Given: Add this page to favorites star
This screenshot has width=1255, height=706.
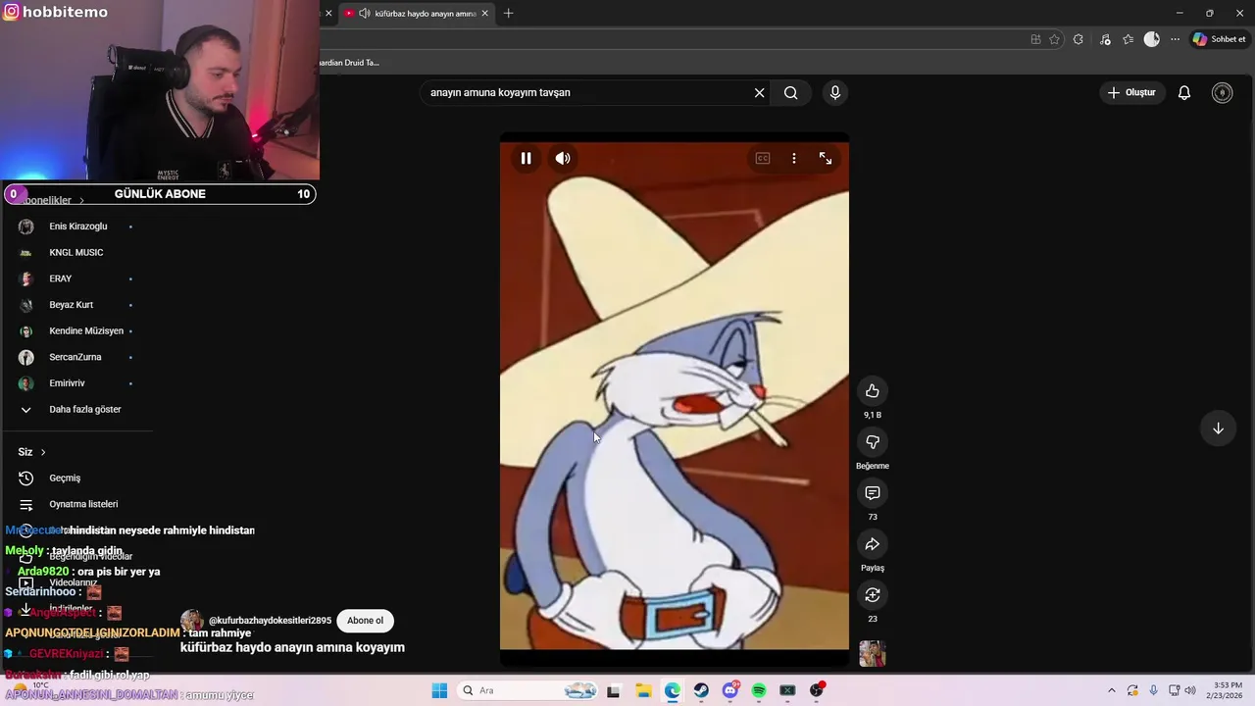Looking at the screenshot, I should tap(1055, 39).
